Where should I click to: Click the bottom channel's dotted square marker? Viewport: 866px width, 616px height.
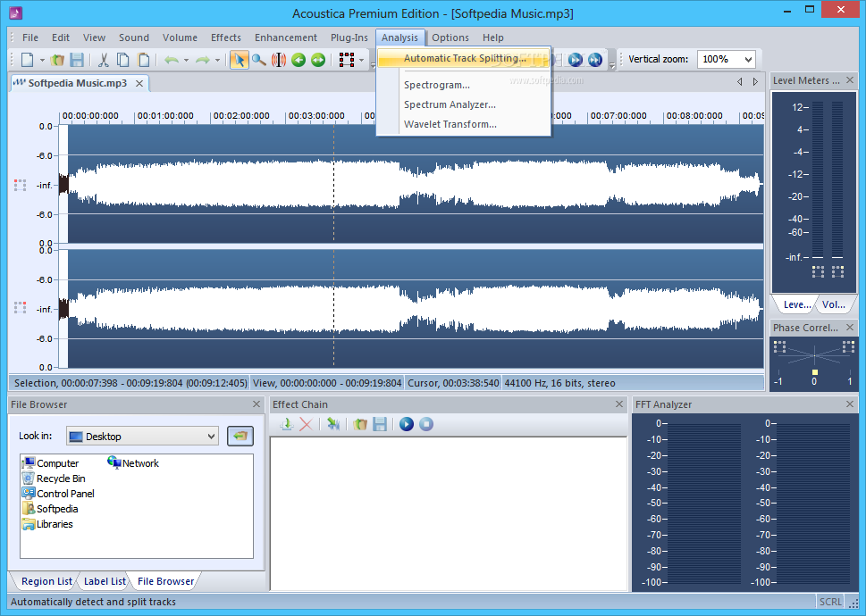pos(20,308)
